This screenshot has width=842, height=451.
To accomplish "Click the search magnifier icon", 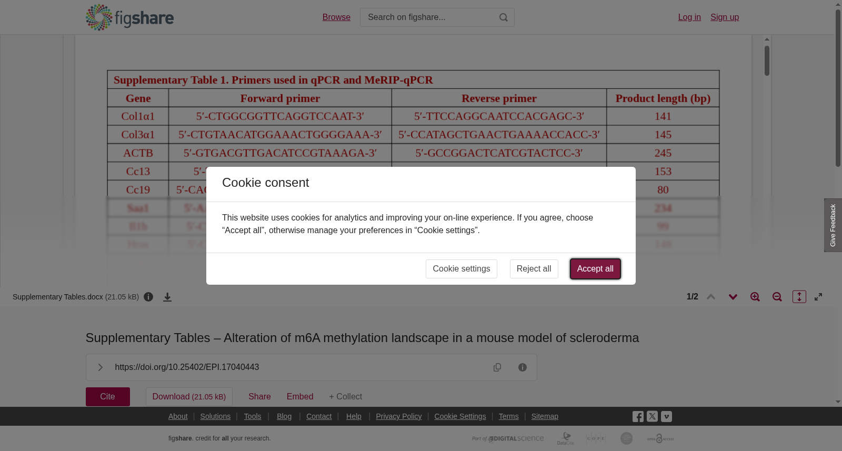I will coord(504,17).
